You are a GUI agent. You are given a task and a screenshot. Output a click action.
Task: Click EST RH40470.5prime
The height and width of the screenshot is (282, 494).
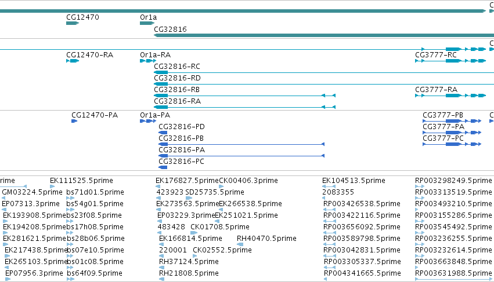point(266,239)
